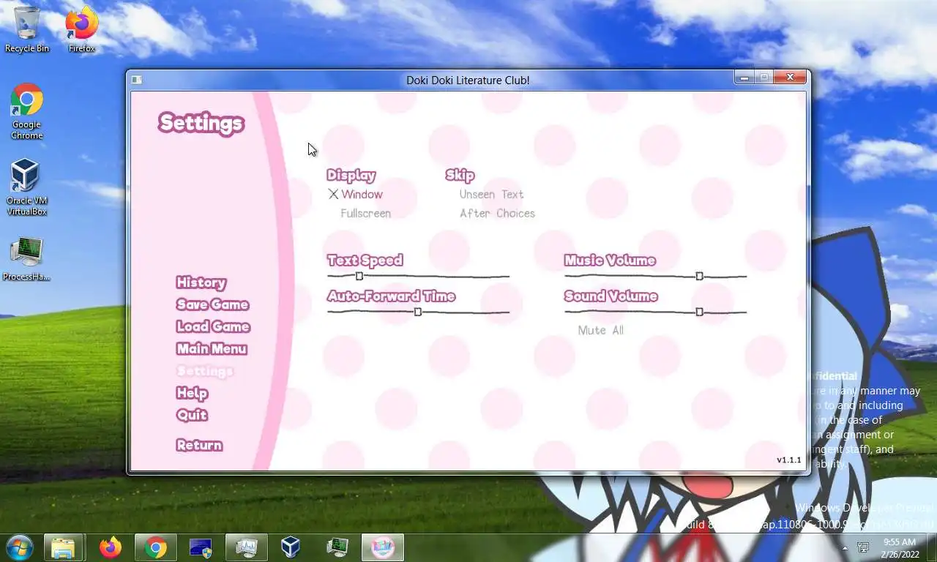Screen dimensions: 937x562
Task: Click the Auto-Forward Time slider handle
Action: point(418,312)
